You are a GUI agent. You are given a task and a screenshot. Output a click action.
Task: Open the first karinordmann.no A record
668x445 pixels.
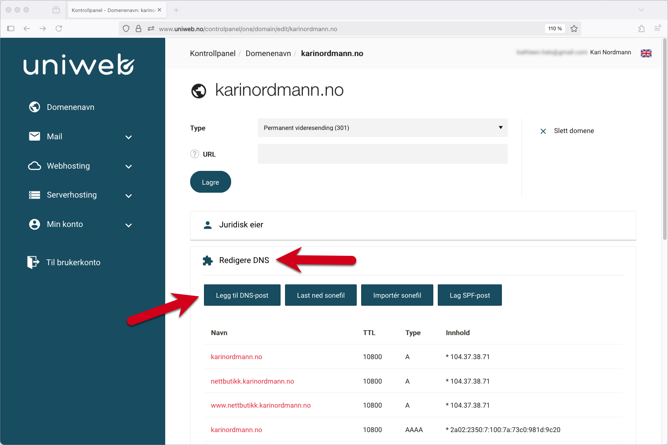coord(236,357)
